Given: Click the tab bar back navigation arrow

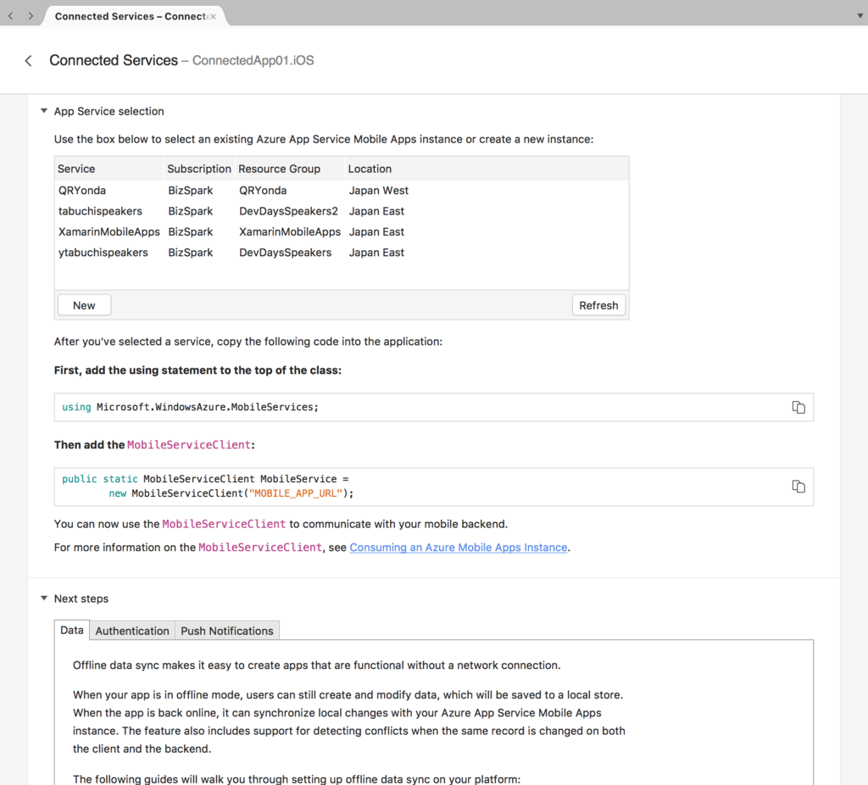Looking at the screenshot, I should pos(10,16).
